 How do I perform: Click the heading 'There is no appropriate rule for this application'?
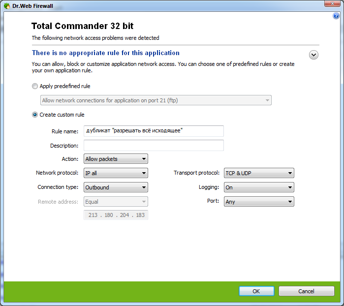(106, 53)
